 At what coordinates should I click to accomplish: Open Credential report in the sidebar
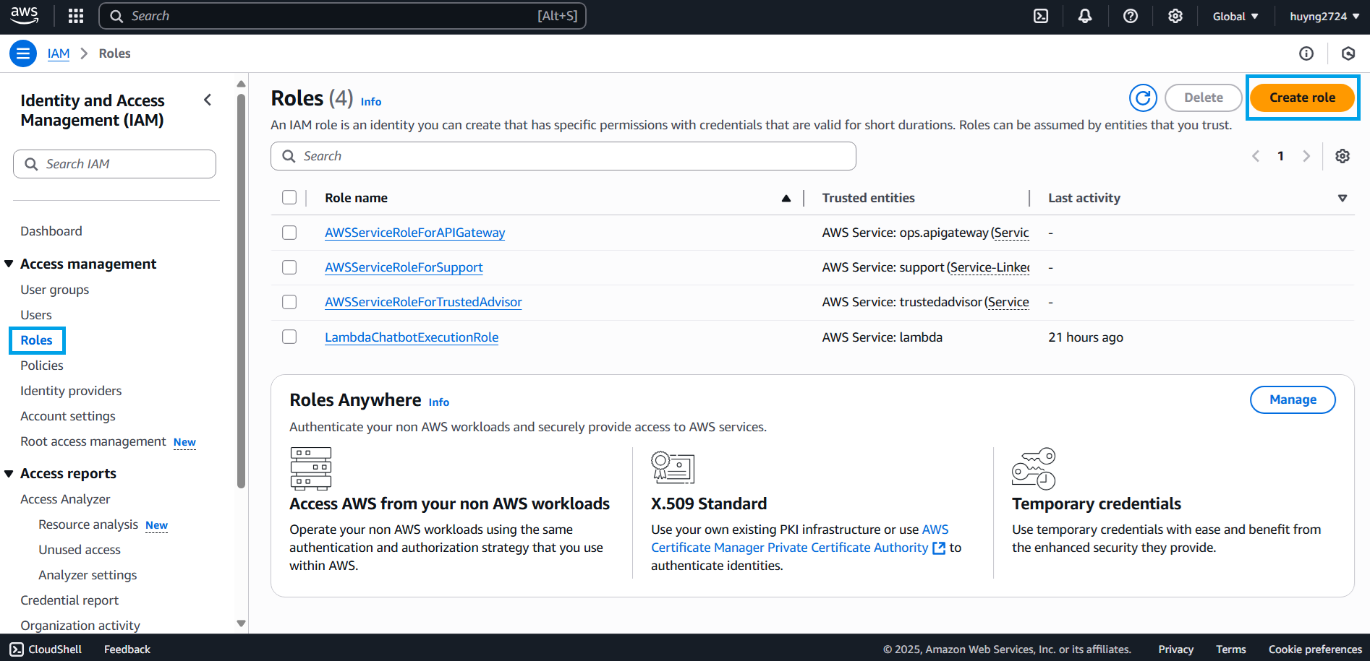[x=69, y=600]
